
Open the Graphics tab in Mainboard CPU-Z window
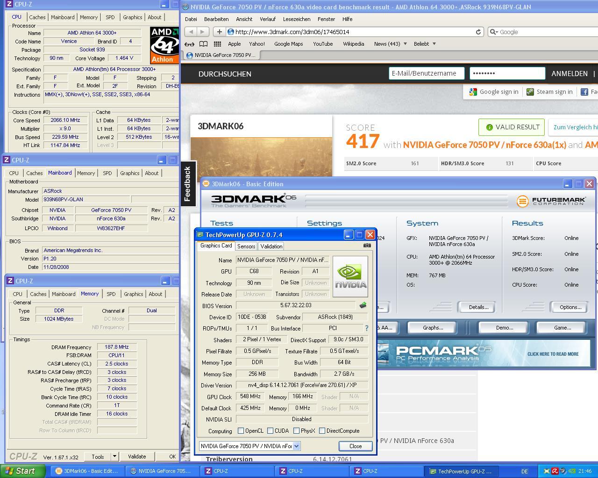(129, 173)
